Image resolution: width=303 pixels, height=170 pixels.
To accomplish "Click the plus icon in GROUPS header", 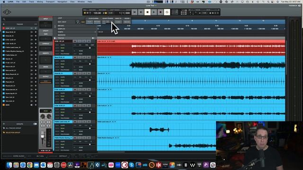I will (4, 124).
